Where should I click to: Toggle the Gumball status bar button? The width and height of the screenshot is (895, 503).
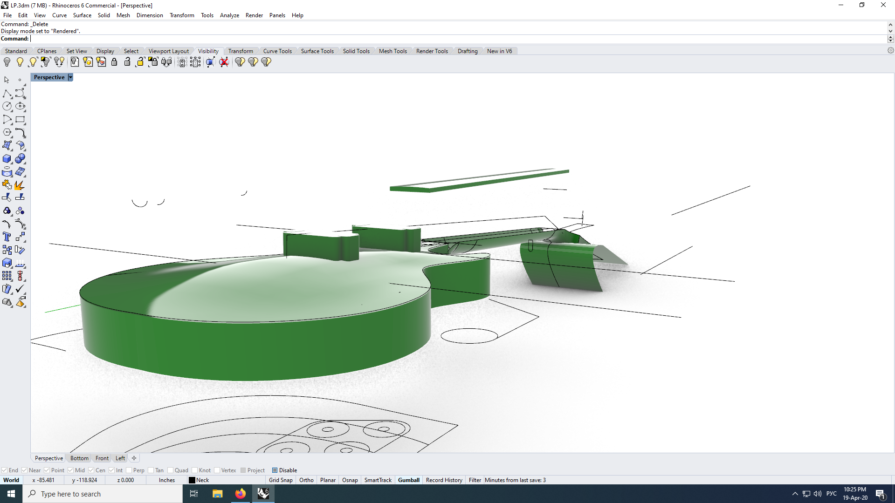(408, 480)
